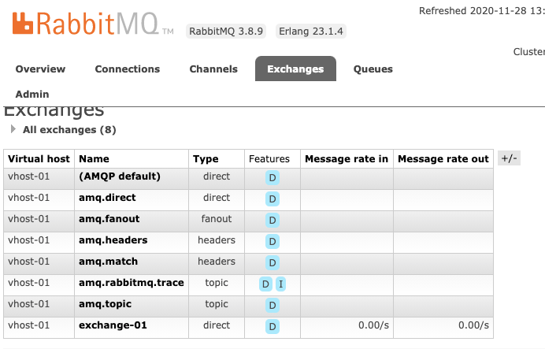
Task: Click the RabbitMQ 3.8.9 version label
Action: pos(226,32)
